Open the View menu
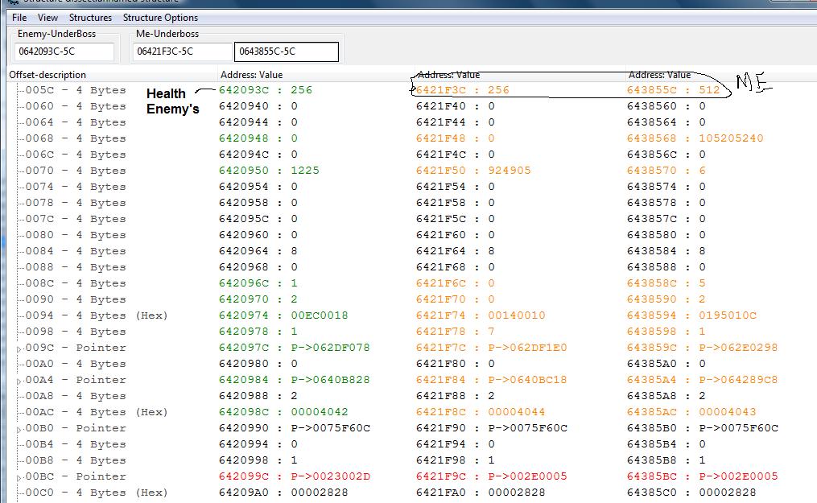The height and width of the screenshot is (503, 817). click(x=47, y=17)
